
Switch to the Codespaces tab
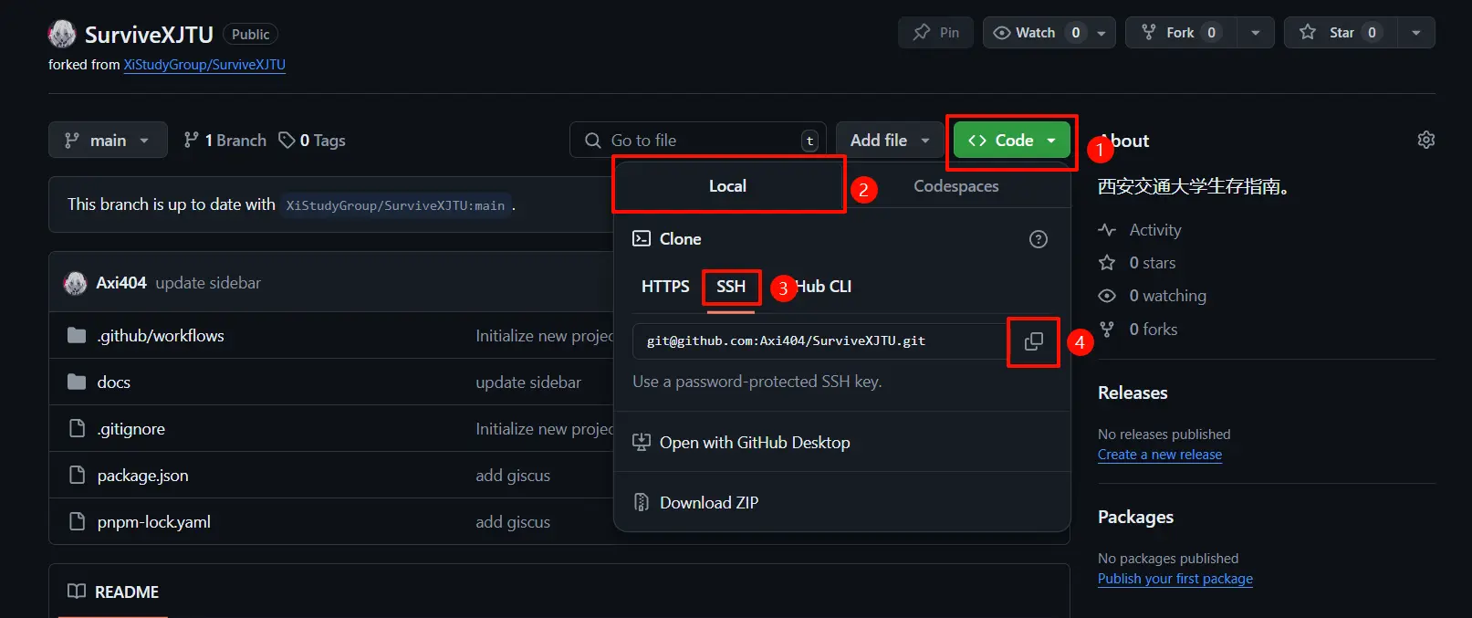pos(955,186)
